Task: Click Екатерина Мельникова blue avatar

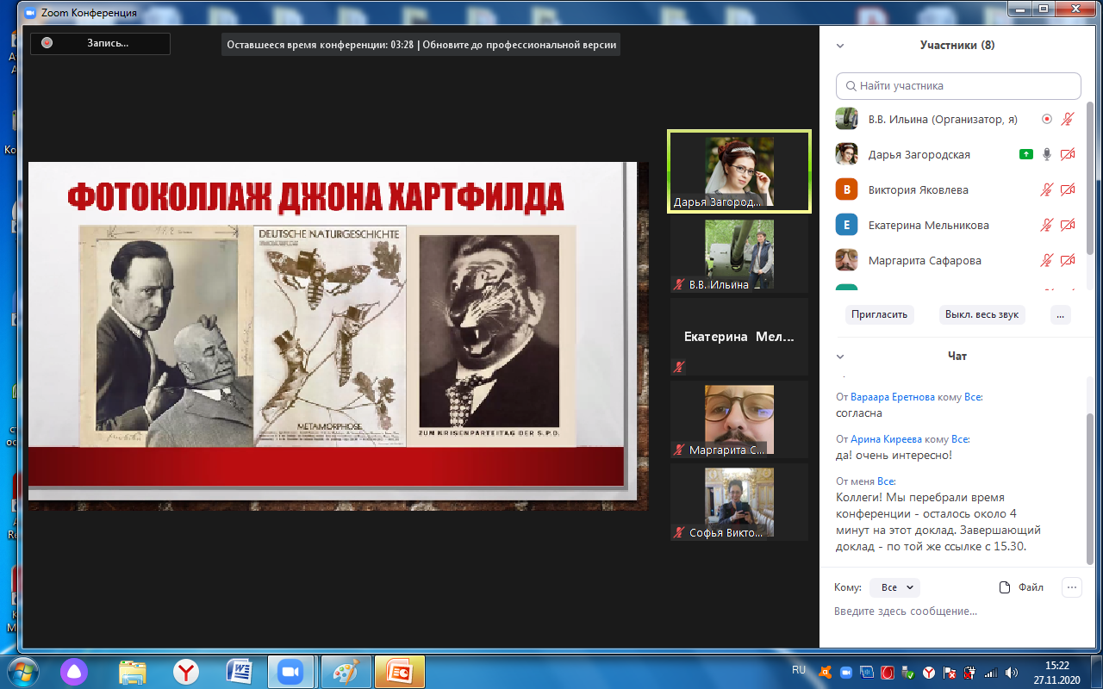Action: [846, 225]
